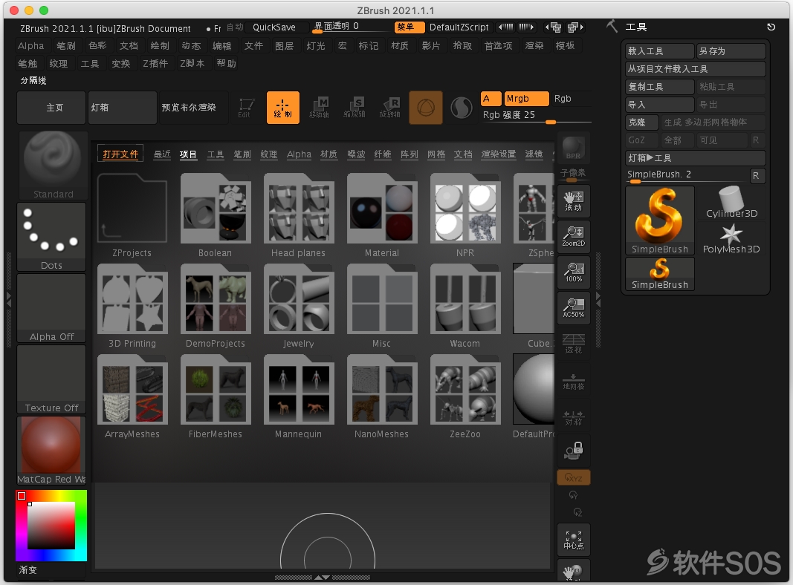Select the 缩放轴 (Scale) gizmo icon
This screenshot has height=585, width=793.
tap(355, 108)
